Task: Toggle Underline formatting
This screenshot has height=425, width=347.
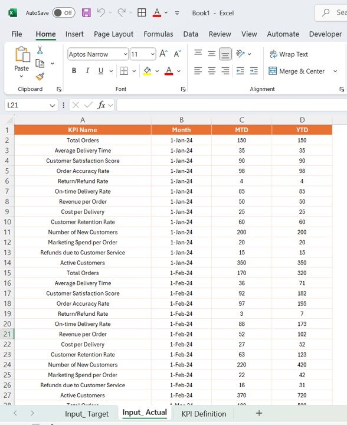Action: 101,71
